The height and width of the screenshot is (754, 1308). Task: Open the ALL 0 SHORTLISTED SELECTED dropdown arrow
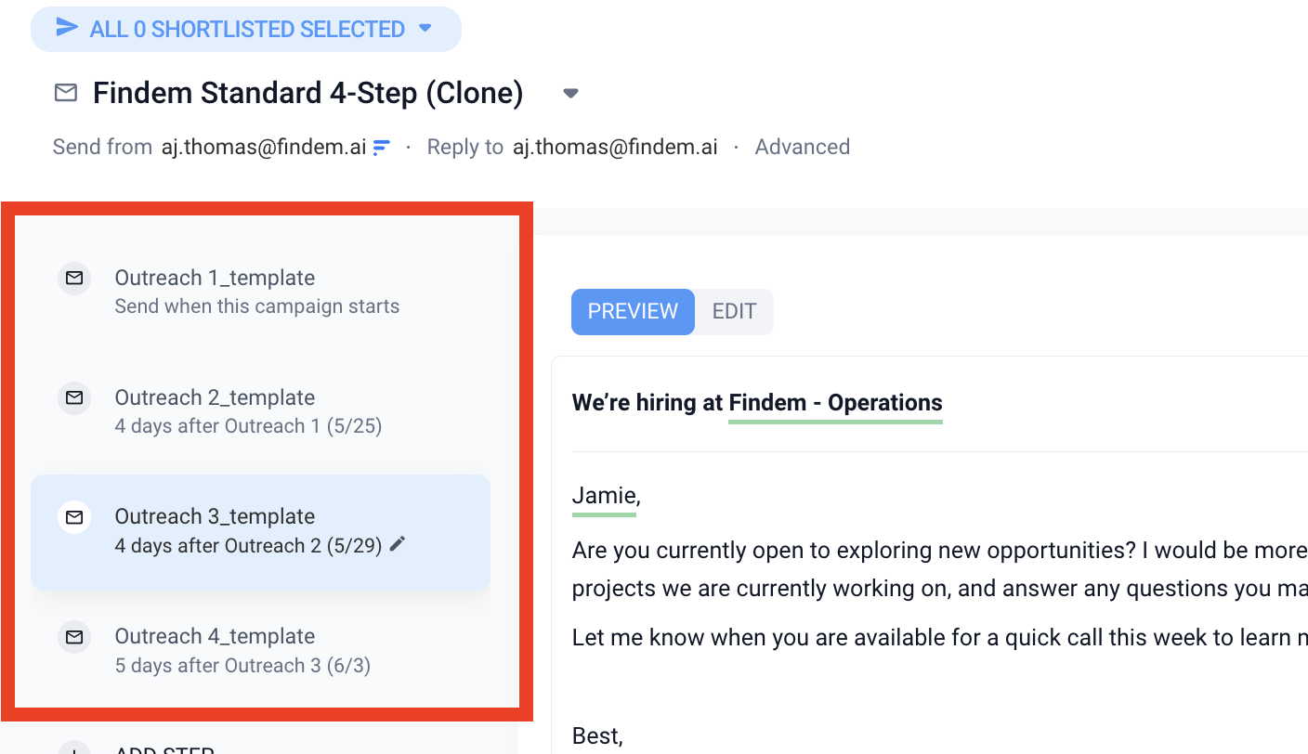pyautogui.click(x=425, y=28)
